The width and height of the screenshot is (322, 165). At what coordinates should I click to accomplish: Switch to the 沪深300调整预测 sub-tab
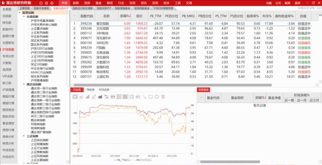(163, 9)
